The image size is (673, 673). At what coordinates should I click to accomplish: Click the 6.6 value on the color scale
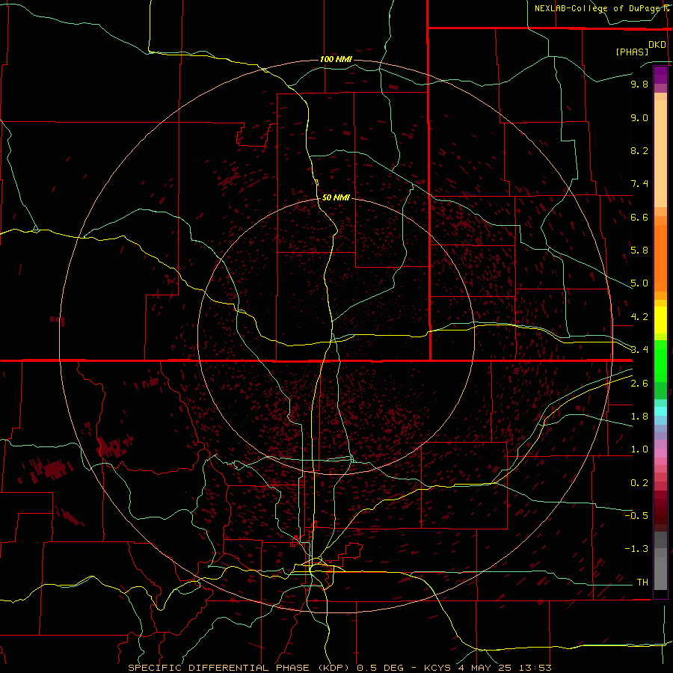click(x=639, y=217)
